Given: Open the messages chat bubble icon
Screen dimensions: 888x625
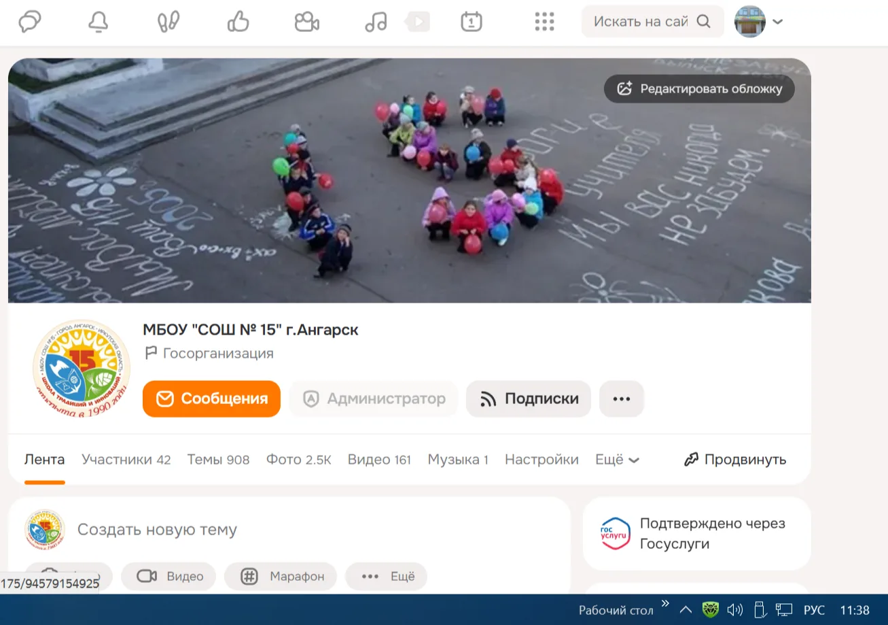Looking at the screenshot, I should tap(30, 22).
